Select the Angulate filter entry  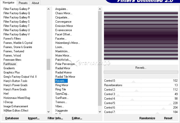tap(62, 9)
